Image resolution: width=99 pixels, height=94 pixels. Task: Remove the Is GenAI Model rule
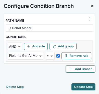point(76,56)
